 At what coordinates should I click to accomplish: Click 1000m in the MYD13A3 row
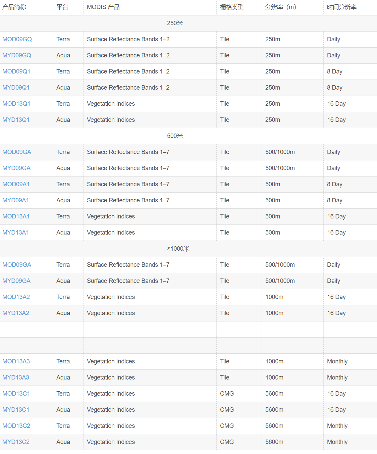point(274,377)
